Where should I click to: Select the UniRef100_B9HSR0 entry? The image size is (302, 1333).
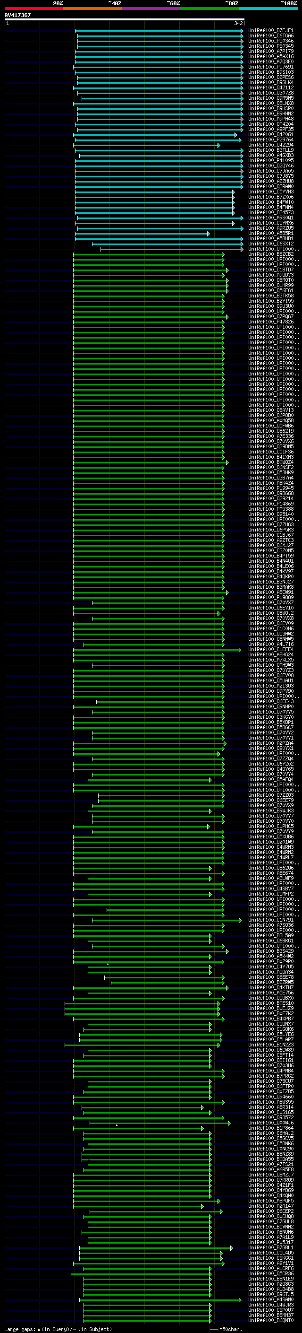(x=271, y=109)
